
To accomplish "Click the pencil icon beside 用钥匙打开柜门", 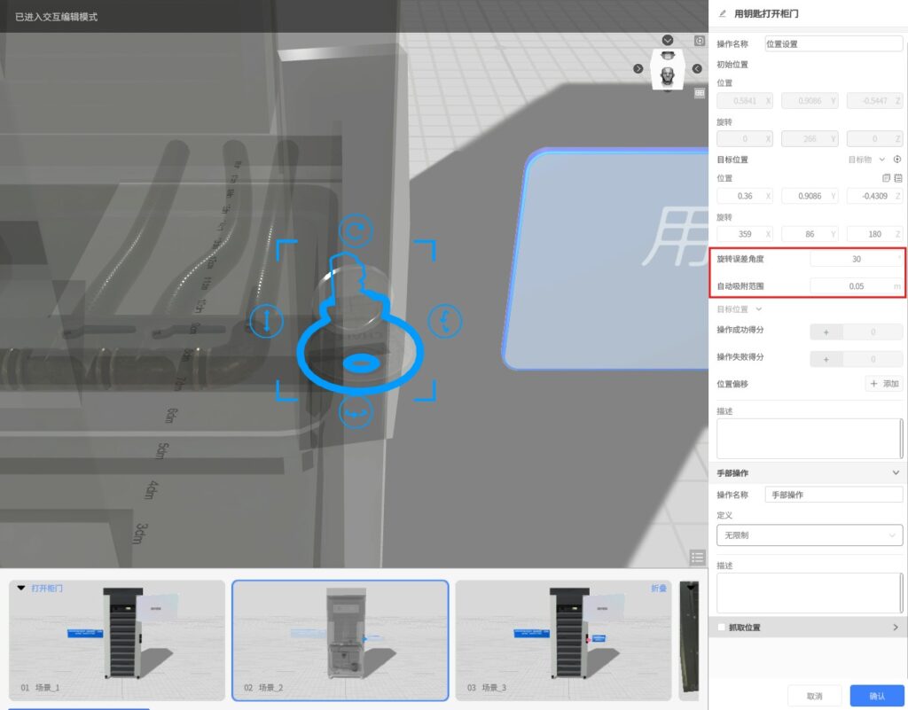I will pyautogui.click(x=722, y=13).
